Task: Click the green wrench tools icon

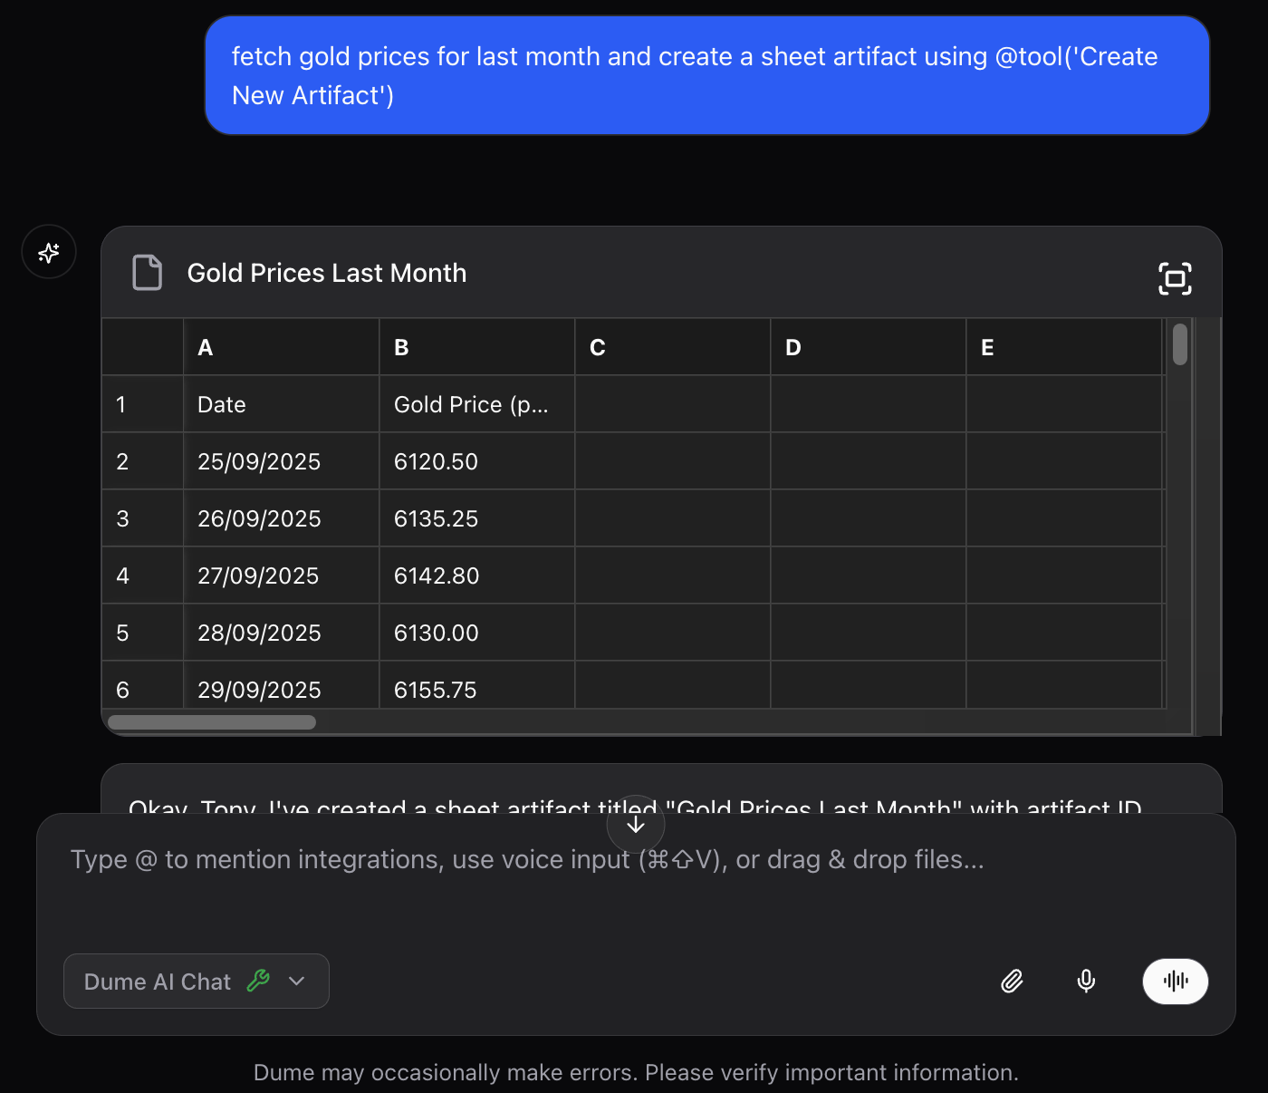Action: (x=258, y=981)
